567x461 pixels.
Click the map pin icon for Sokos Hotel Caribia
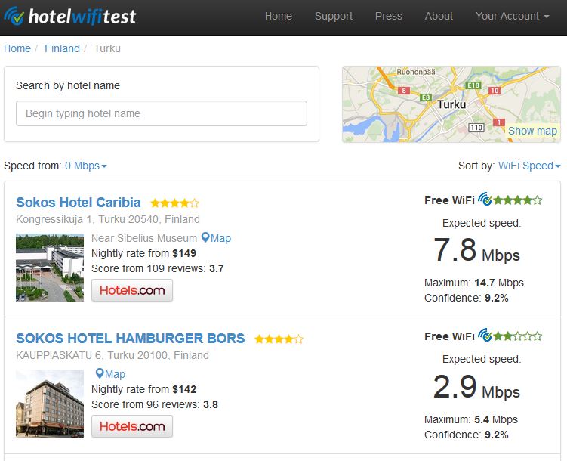click(x=205, y=238)
